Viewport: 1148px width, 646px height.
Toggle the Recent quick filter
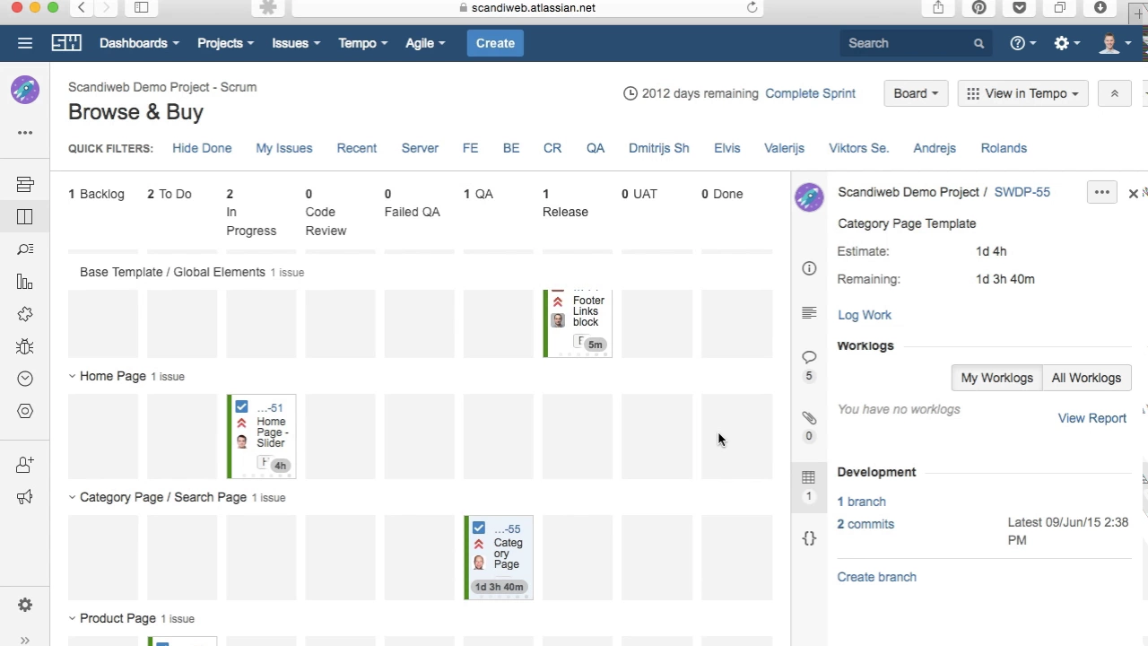tap(357, 148)
